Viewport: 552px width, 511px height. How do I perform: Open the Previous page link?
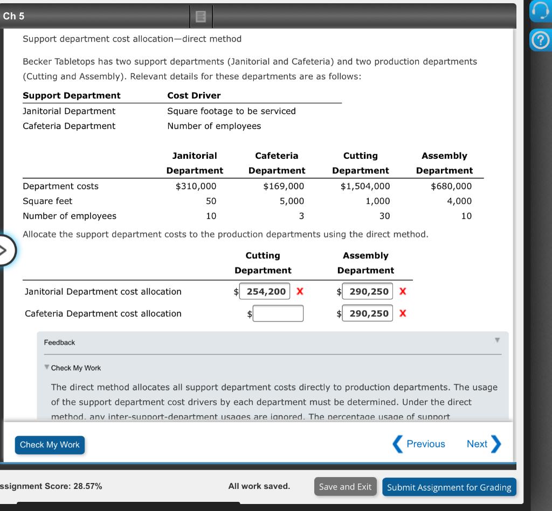[426, 444]
